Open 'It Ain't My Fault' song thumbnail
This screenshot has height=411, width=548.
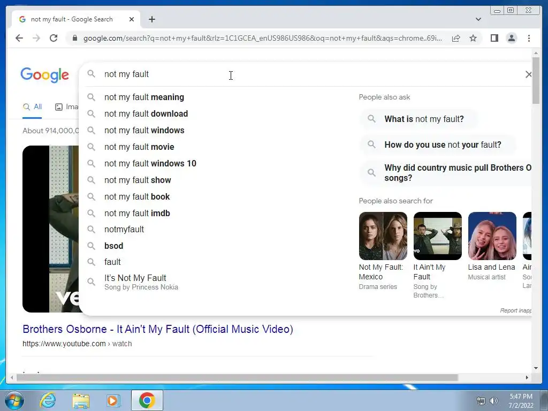point(438,236)
